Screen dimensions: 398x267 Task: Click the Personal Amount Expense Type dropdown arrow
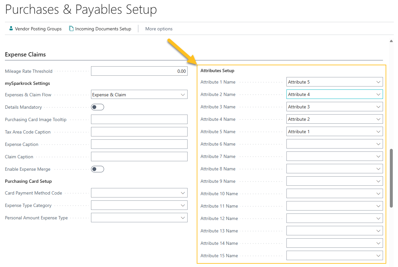183,217
